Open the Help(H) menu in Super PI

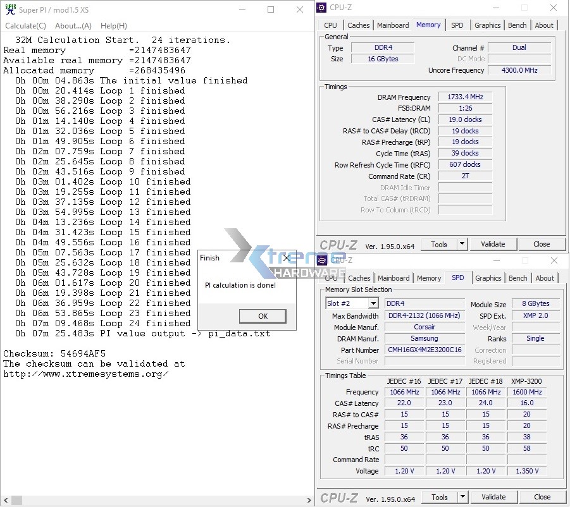(114, 26)
